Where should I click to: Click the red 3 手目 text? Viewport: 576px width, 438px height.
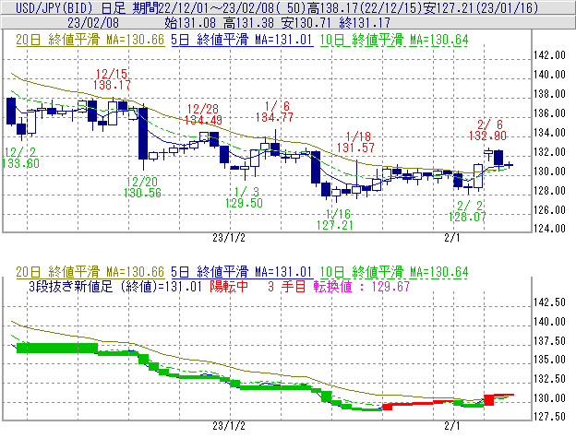[x=286, y=287]
